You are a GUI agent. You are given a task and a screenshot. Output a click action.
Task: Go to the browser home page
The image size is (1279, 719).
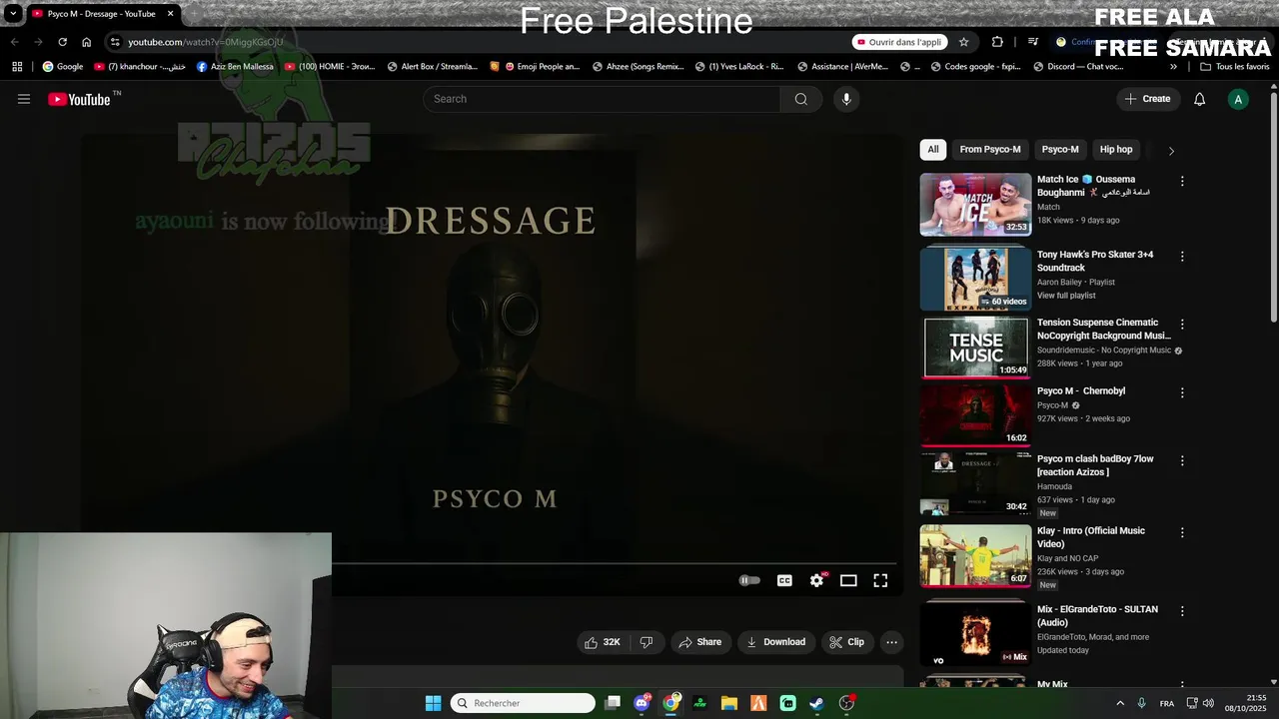click(86, 42)
